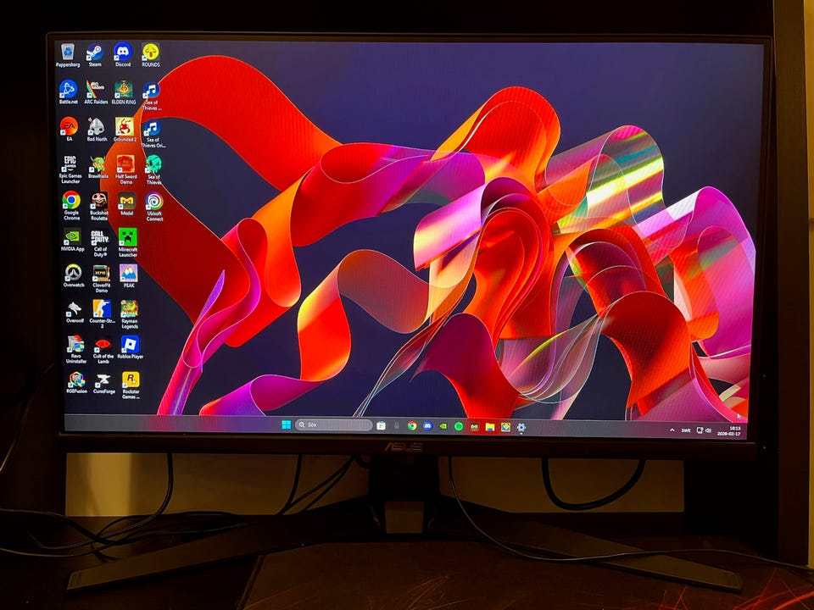Click the network tray icon
814x610 pixels.
700,430
